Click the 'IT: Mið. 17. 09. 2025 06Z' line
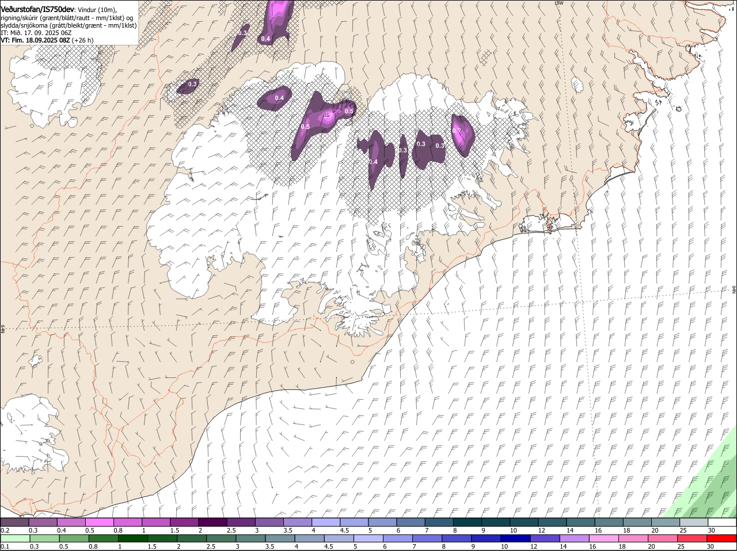This screenshot has height=551, width=737. click(x=36, y=33)
